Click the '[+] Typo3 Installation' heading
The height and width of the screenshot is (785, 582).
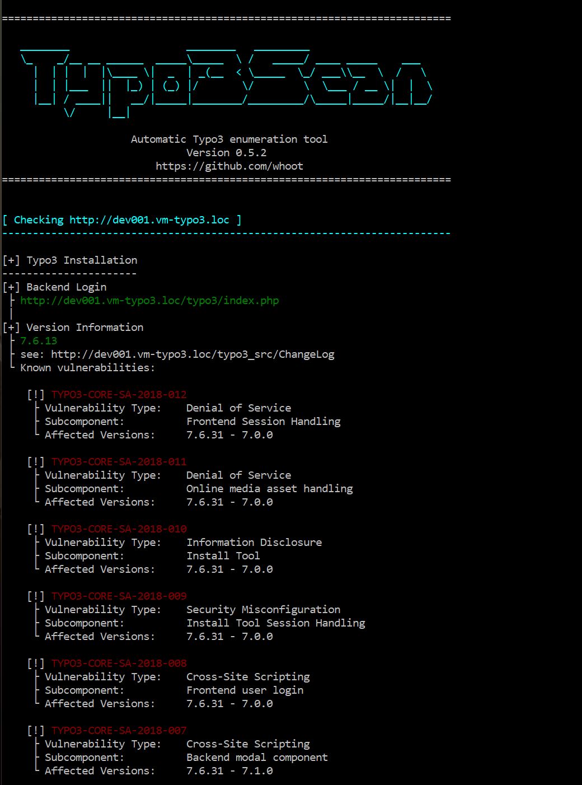(x=70, y=260)
